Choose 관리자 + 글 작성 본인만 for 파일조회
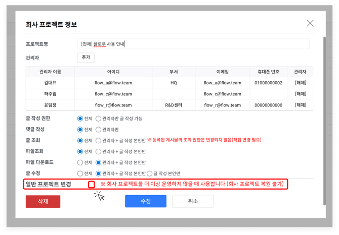The image size is (339, 235). pos(99,152)
